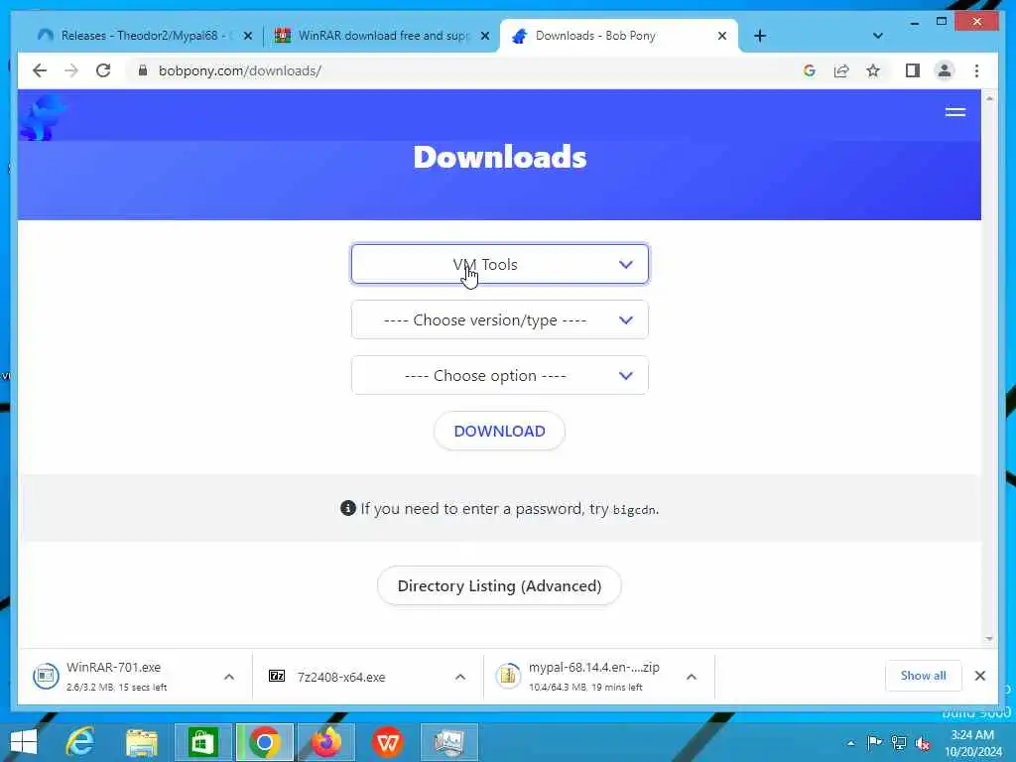Click the address bar URL bobpony.com/downloads/

tap(240, 70)
